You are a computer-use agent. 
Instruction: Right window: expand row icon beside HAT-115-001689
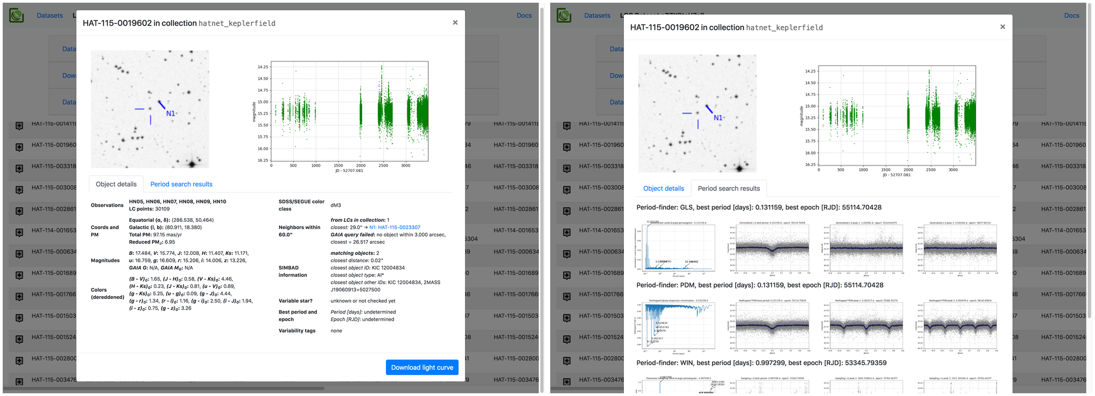[x=567, y=275]
